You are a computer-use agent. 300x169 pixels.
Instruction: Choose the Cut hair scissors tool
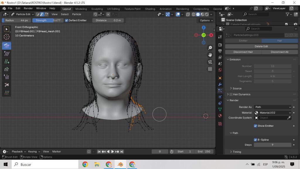click(7, 85)
